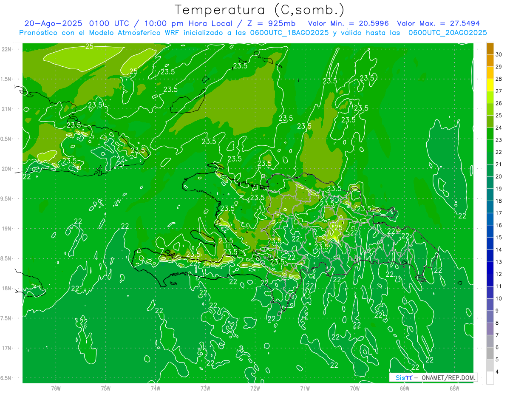Click the '20N' latitude axis label
Screen dimensions: 510x394
[x=7, y=169]
